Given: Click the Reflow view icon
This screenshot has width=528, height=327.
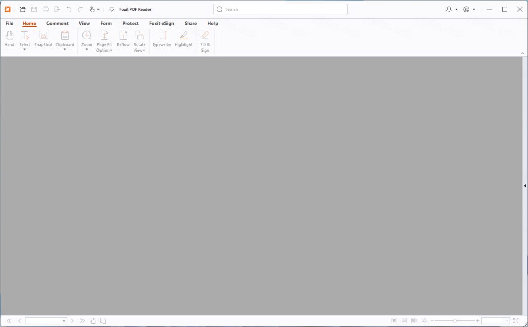Looking at the screenshot, I should click(123, 39).
